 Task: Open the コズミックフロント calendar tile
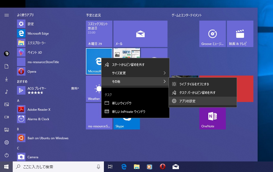(99, 34)
